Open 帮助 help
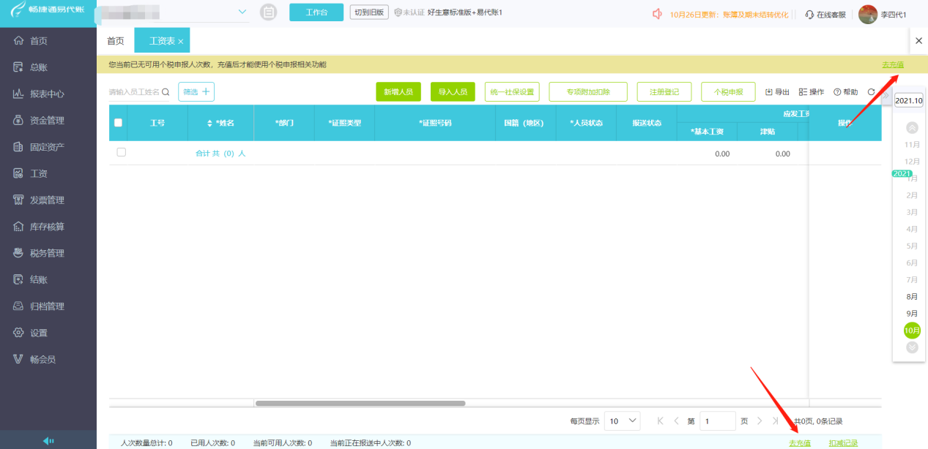928x449 pixels. coord(845,92)
